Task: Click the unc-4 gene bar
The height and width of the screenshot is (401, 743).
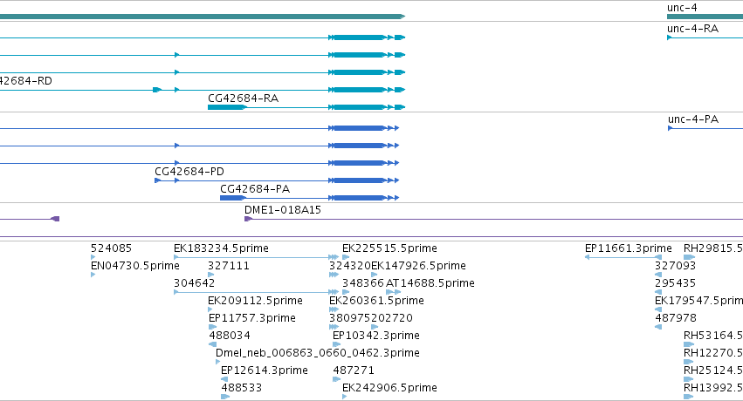Action: (x=705, y=17)
